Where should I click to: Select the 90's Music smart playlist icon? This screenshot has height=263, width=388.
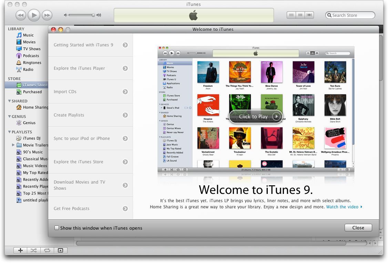[19, 152]
